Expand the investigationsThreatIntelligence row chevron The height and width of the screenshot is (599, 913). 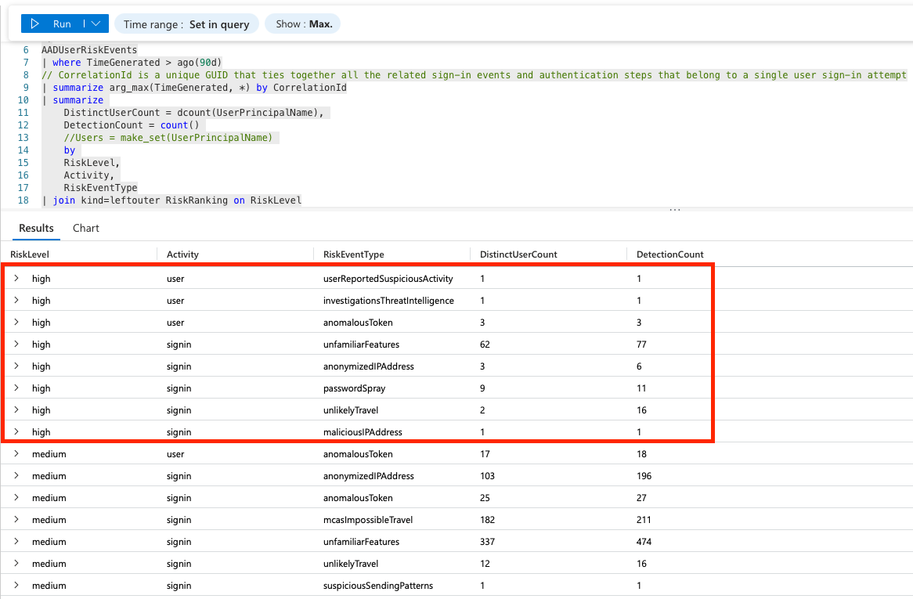pyautogui.click(x=16, y=301)
